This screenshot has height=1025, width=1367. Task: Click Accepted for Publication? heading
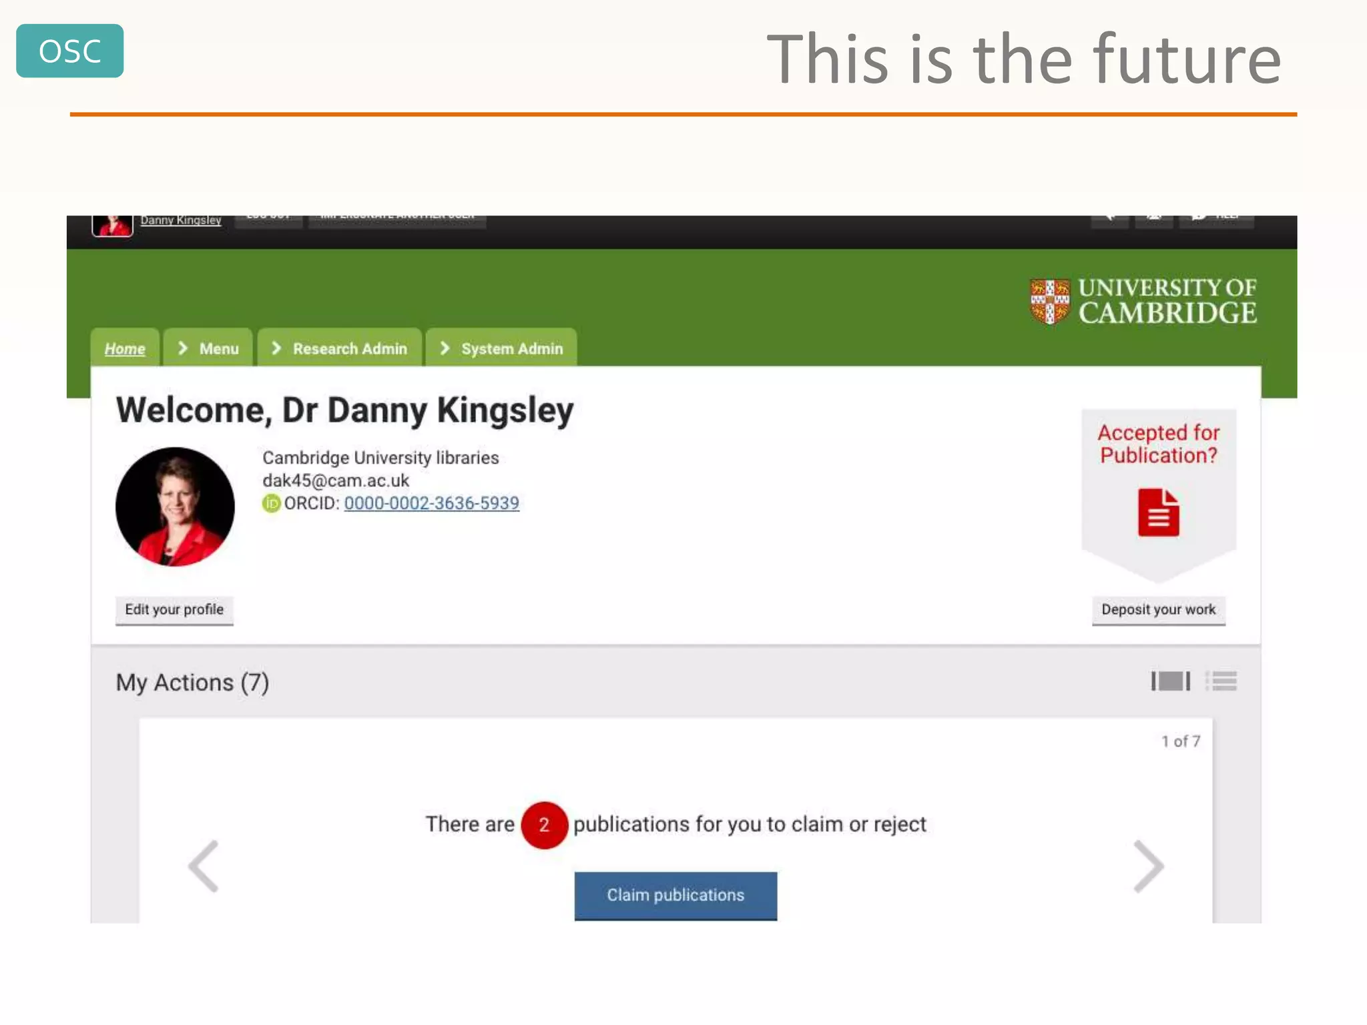(x=1158, y=444)
